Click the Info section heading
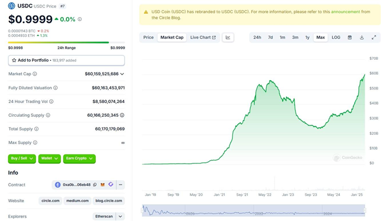381x221 pixels. tap(13, 173)
